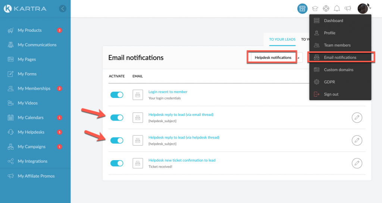The height and width of the screenshot is (203, 382).
Task: Edit Helpdesk new ticket confirmation email
Action: click(x=357, y=163)
